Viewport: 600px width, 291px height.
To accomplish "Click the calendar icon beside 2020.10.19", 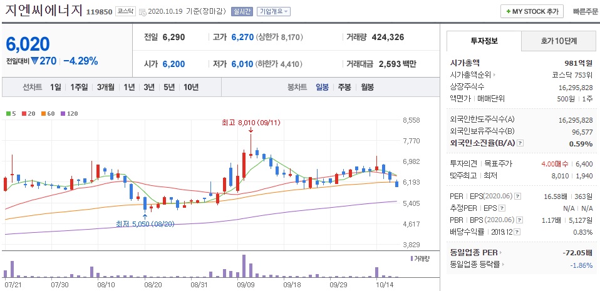I will pyautogui.click(x=143, y=12).
